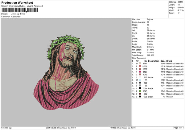185x130 pixels.
Task: Select the EndY value 0.00 in
Action: pos(150,44)
